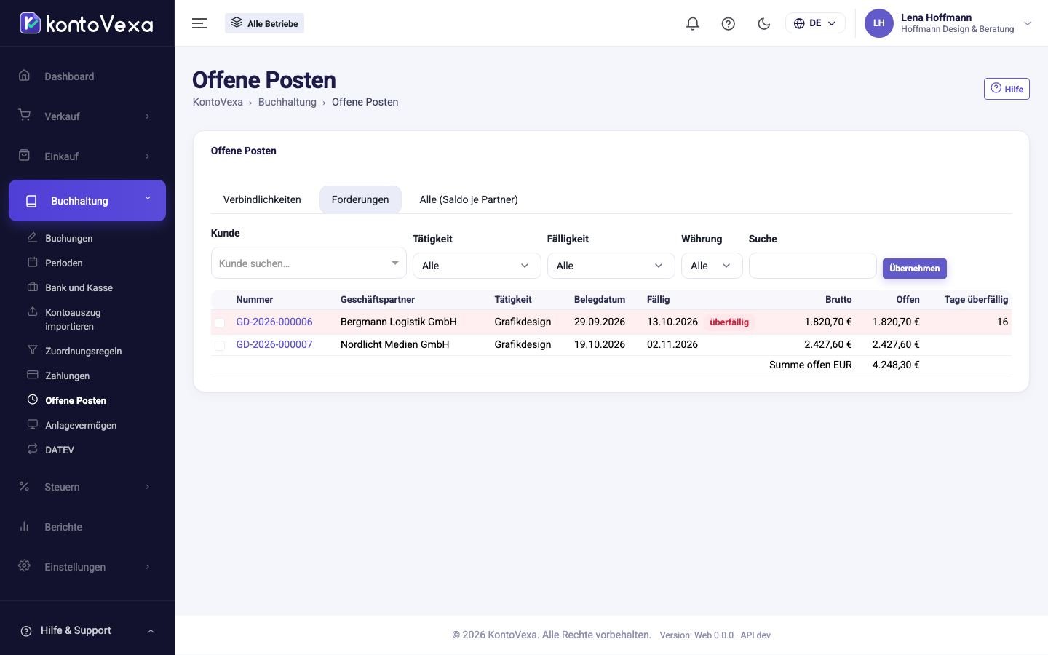Screen dimensions: 1048x655
Task: Click Buchhaltung in the breadcrumb
Action: pos(287,102)
